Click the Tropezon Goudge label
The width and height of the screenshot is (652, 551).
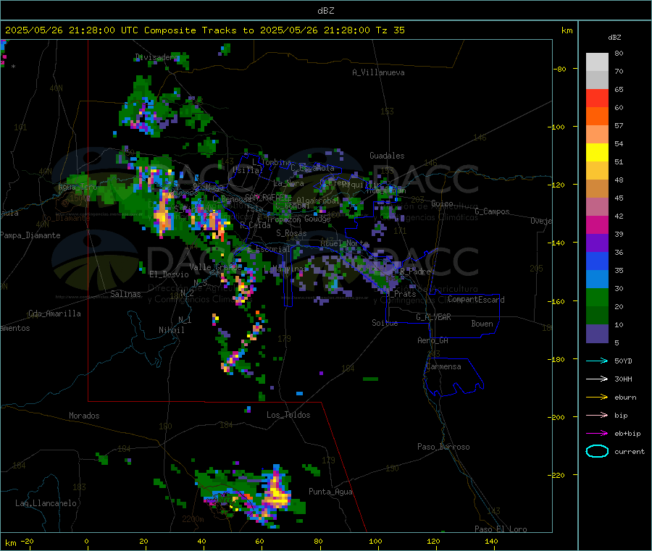298,219
